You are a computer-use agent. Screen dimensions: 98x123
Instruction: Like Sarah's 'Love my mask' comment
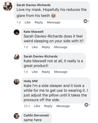[x=28, y=22]
